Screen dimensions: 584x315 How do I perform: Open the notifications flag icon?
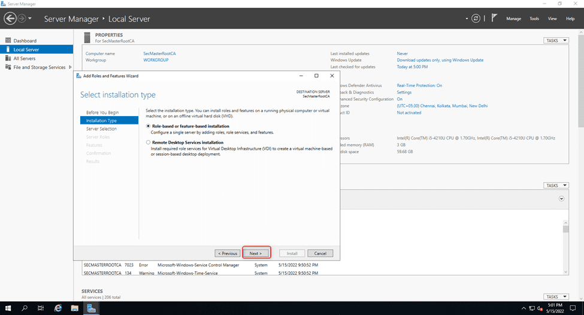pyautogui.click(x=494, y=18)
